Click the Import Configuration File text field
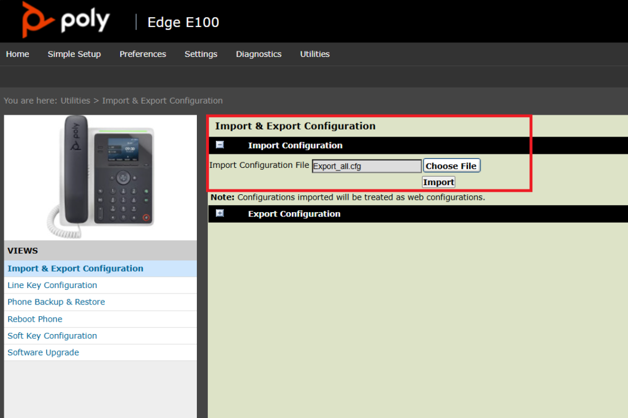Image resolution: width=628 pixels, height=418 pixels. [x=367, y=166]
